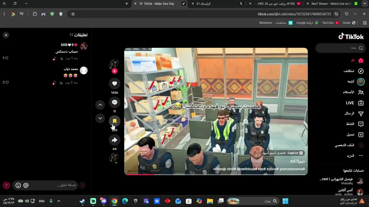
Task: Open the أتابعه Following feed
Action: click(355, 82)
